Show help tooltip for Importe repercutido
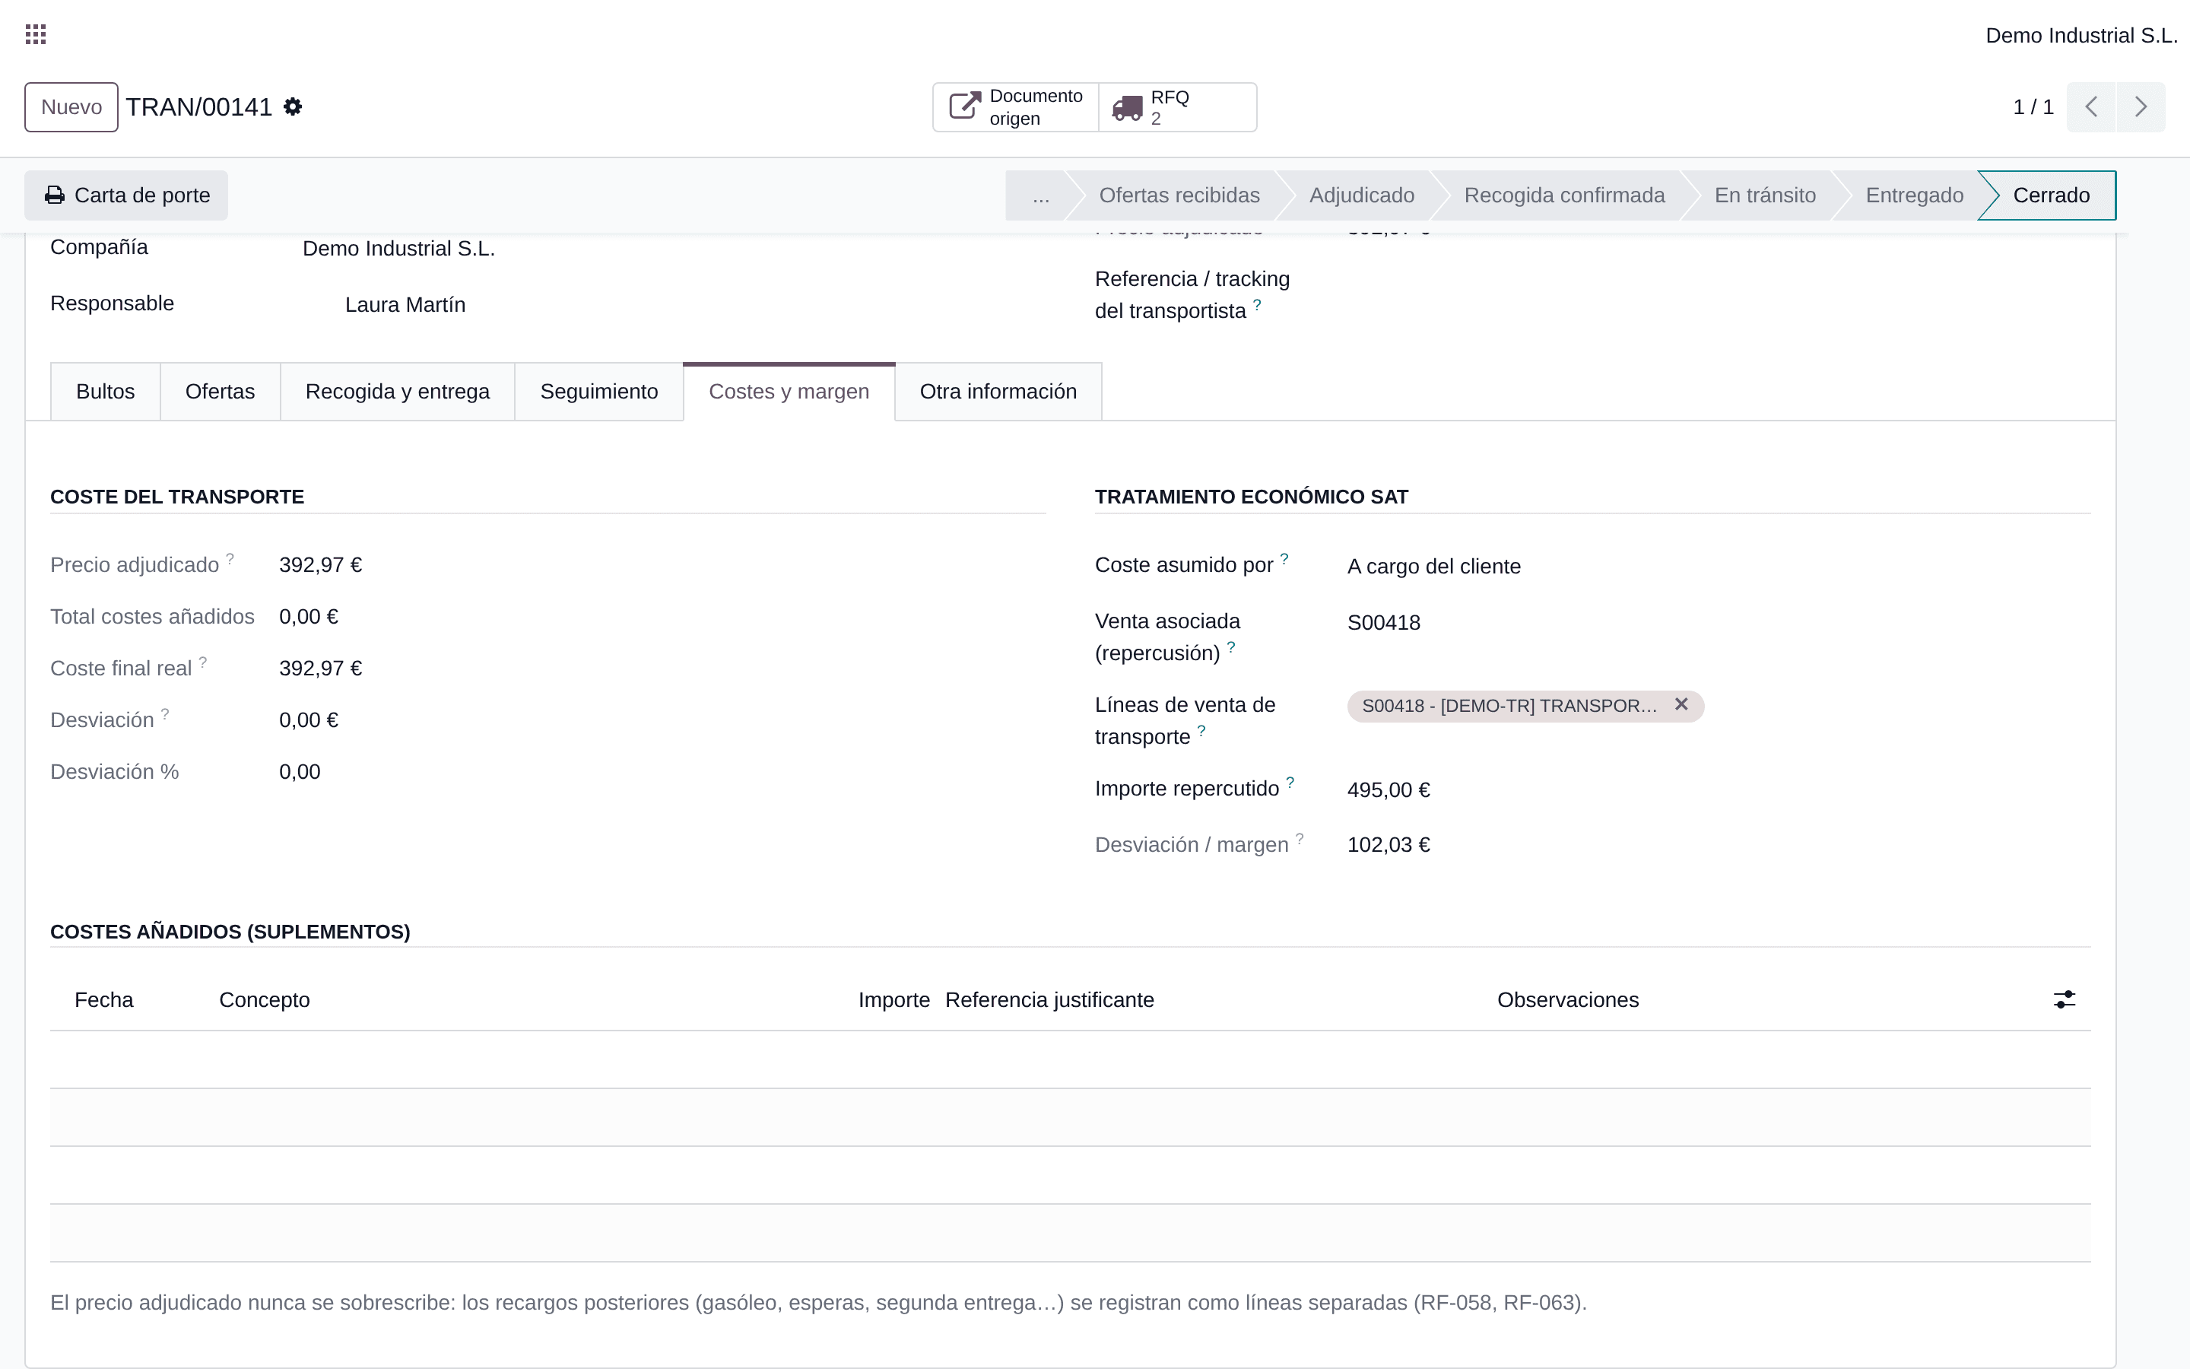 click(x=1290, y=783)
